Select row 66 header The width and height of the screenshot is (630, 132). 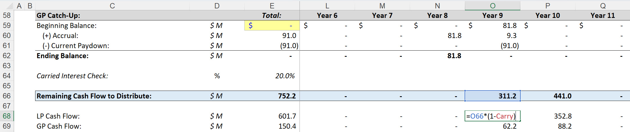click(x=7, y=96)
